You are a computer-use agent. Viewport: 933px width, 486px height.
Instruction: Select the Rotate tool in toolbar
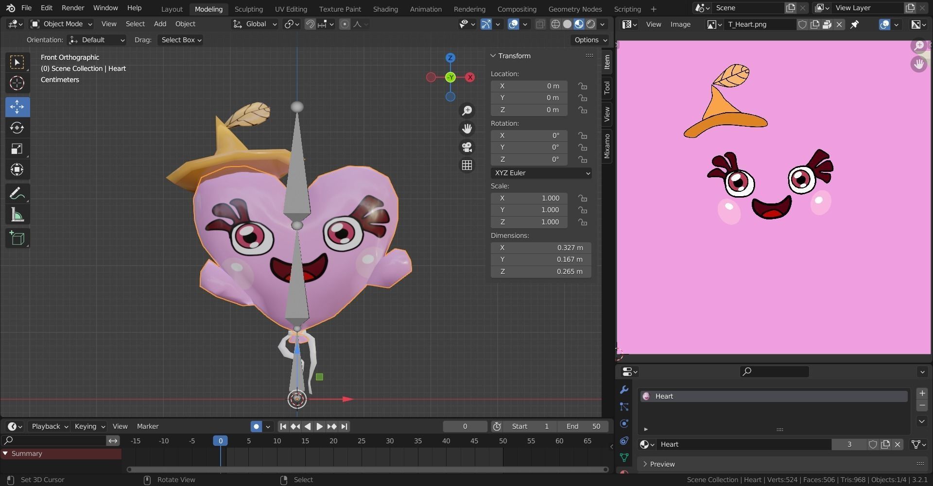pos(17,128)
